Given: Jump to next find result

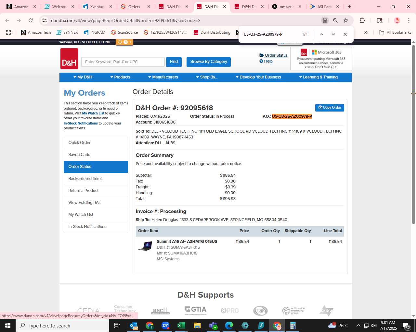Looking at the screenshot, I should point(333,34).
